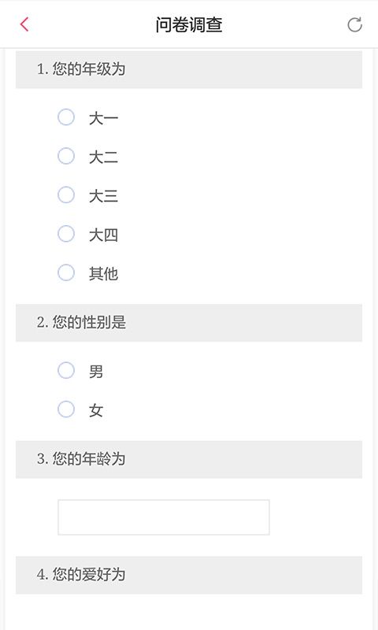Click the 问卷调查 page title
Image resolution: width=378 pixels, height=630 pixels.
pos(189,24)
